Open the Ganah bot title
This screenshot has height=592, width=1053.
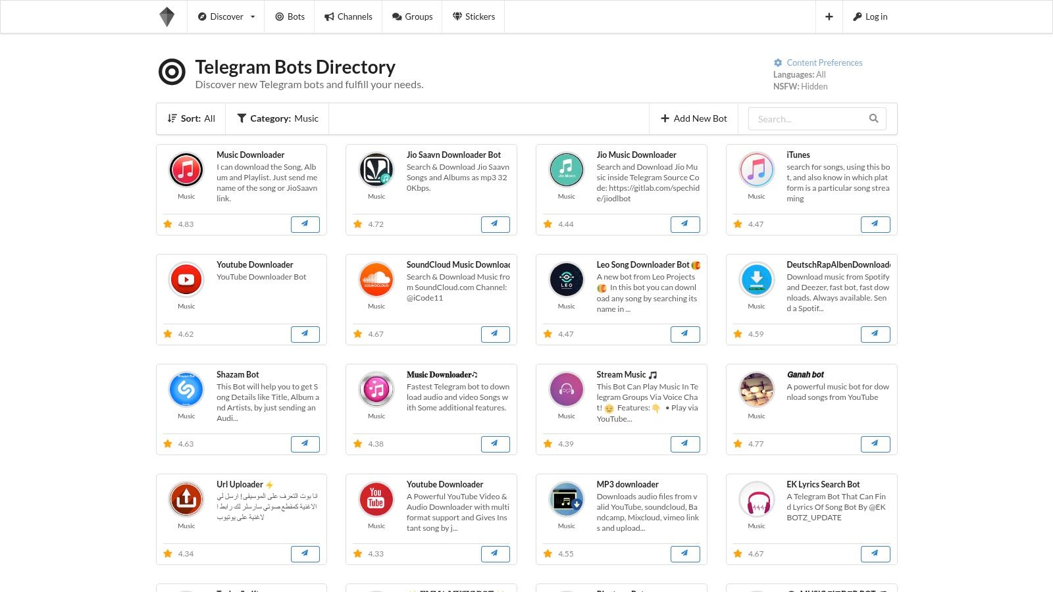click(806, 374)
